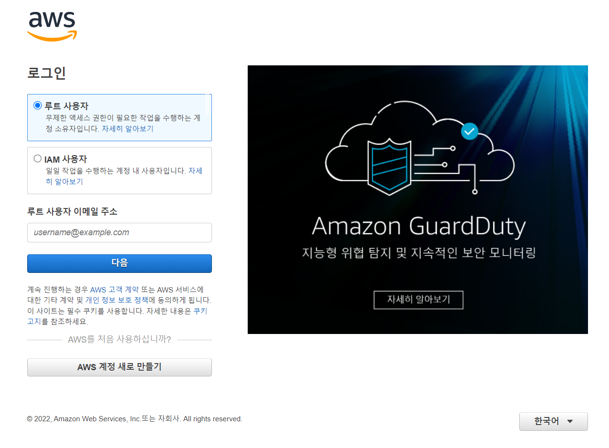Viewport: 609px width, 448px height.
Task: Open 자세히 알아보기 link under 루트 사용자
Action: (x=127, y=129)
